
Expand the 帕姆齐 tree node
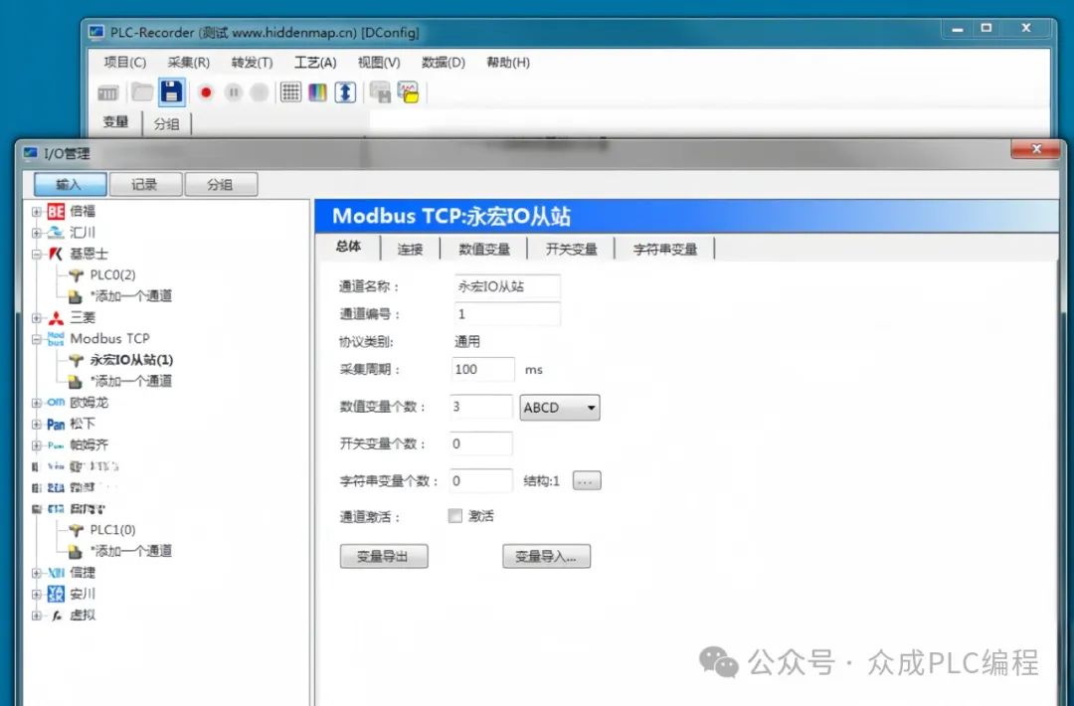click(x=37, y=445)
